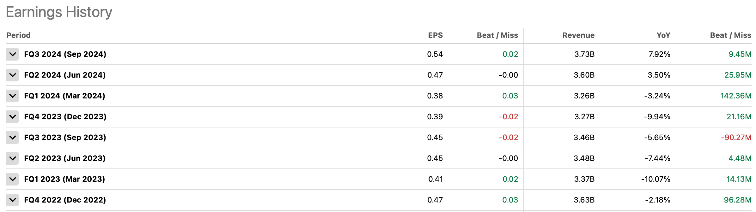Click the 3.73B revenue figure
Viewport: 756px width, 212px height.
point(584,54)
